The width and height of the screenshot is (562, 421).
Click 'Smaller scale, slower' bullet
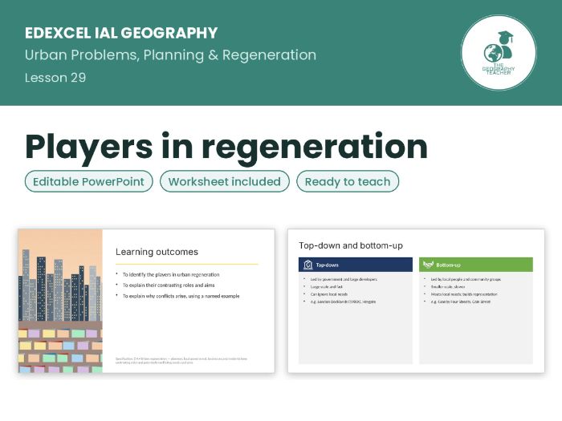[x=448, y=287]
